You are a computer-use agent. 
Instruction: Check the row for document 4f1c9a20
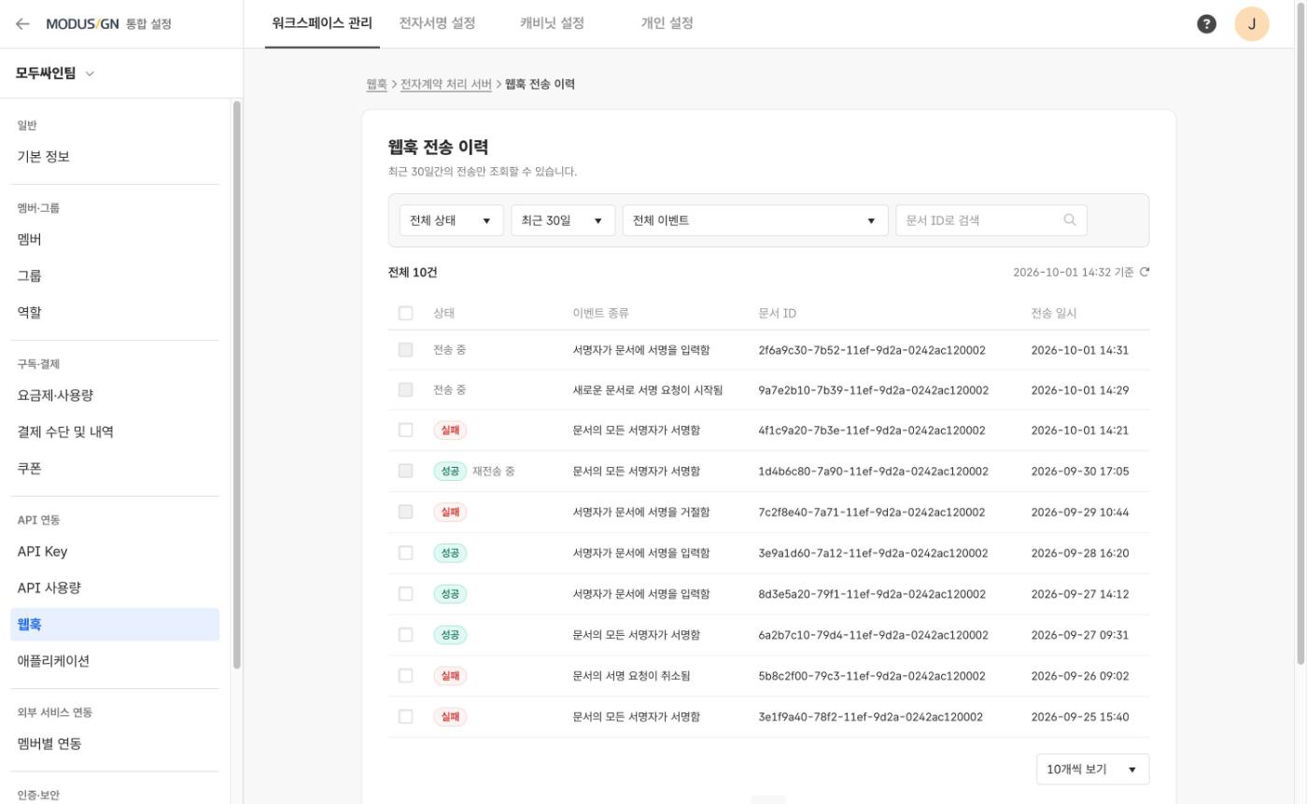click(405, 430)
